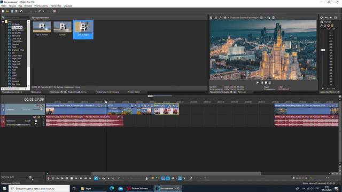This screenshot has height=192, width=342.
Task: Create a new project via toolbar icon
Action: [x=3, y=11]
